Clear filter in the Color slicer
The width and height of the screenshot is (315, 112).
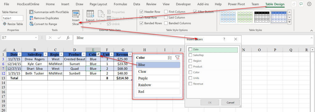[x=177, y=58]
